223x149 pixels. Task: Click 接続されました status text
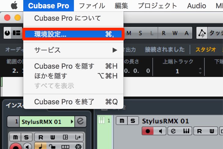point(165,49)
